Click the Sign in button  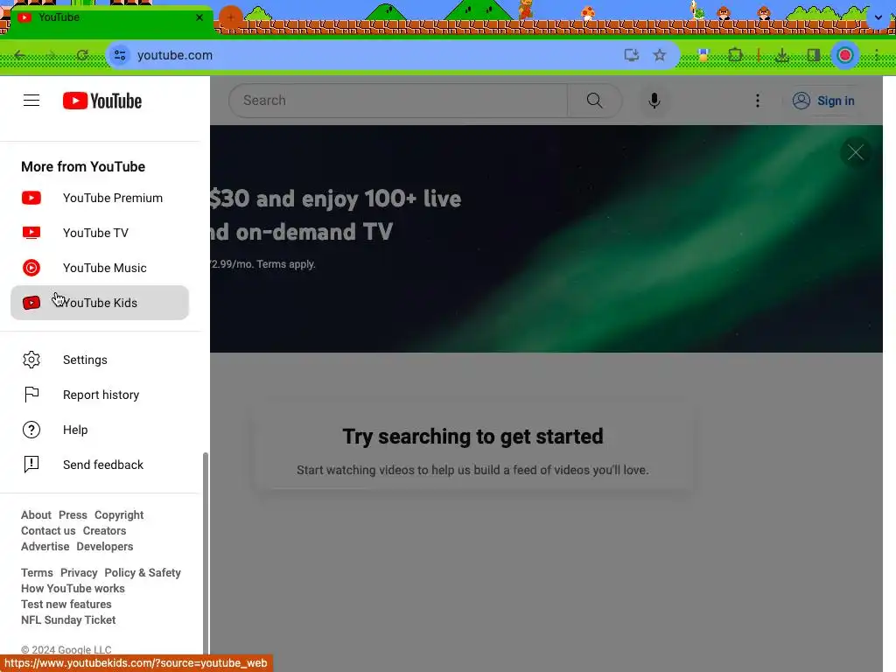[823, 101]
